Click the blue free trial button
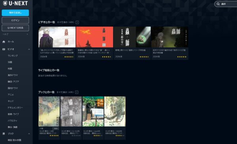 point(15,13)
